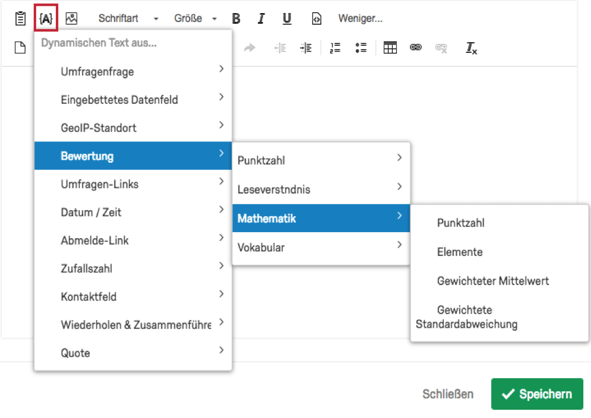
Task: Click the remove formatting icon
Action: click(x=471, y=48)
